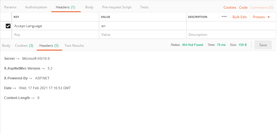Open the Authorization tab
The image size is (277, 134).
point(36,7)
